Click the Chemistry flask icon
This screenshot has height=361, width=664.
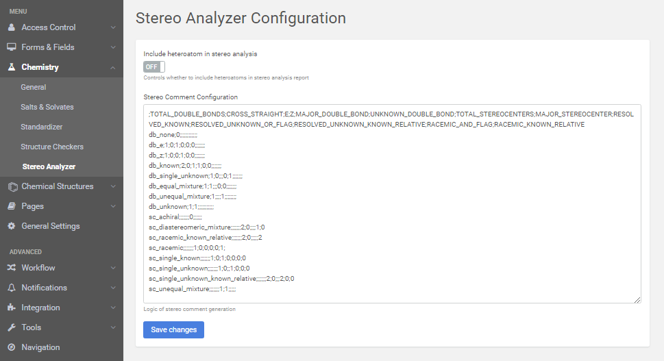click(x=12, y=67)
